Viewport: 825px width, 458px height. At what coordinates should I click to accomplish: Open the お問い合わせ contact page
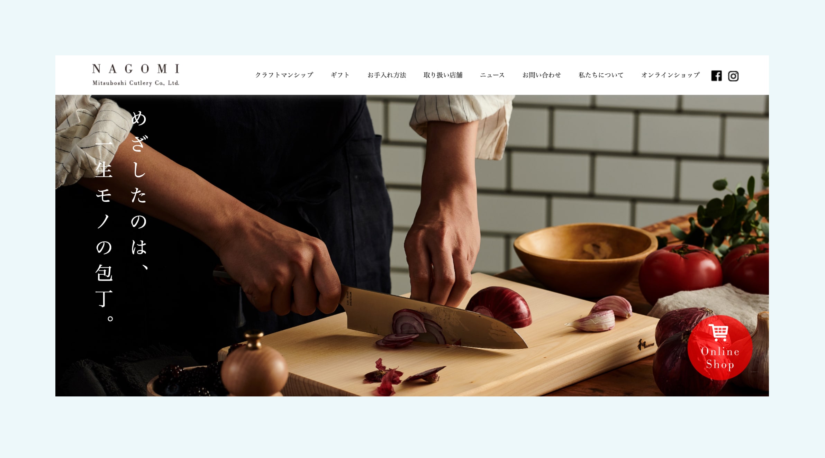point(542,75)
